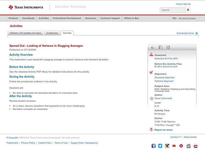Click the red download arrow icon
205x150 pixels.
click(x=151, y=54)
